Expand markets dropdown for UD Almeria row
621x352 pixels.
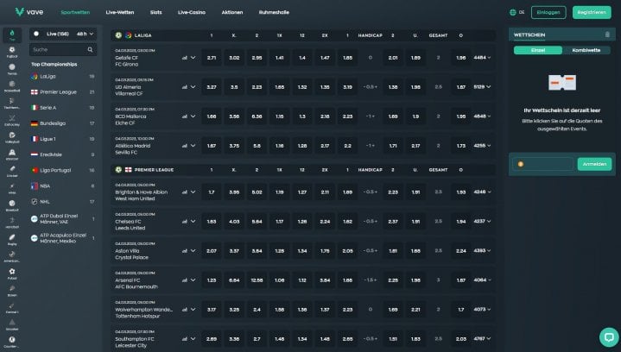[x=193, y=86]
